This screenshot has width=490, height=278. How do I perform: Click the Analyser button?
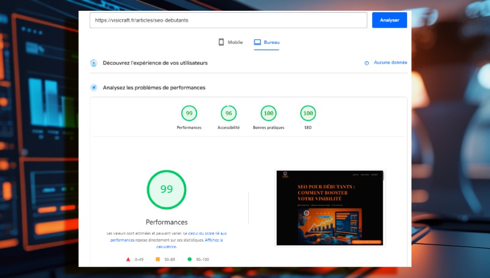coord(390,20)
